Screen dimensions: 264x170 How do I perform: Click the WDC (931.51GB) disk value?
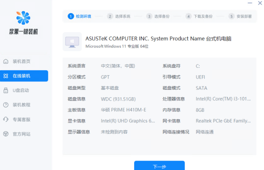pyautogui.click(x=118, y=99)
